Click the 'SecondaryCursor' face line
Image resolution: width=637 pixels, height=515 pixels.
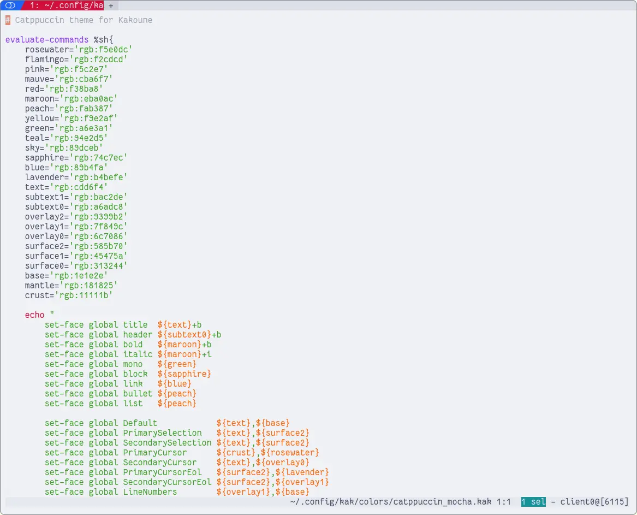(x=177, y=463)
